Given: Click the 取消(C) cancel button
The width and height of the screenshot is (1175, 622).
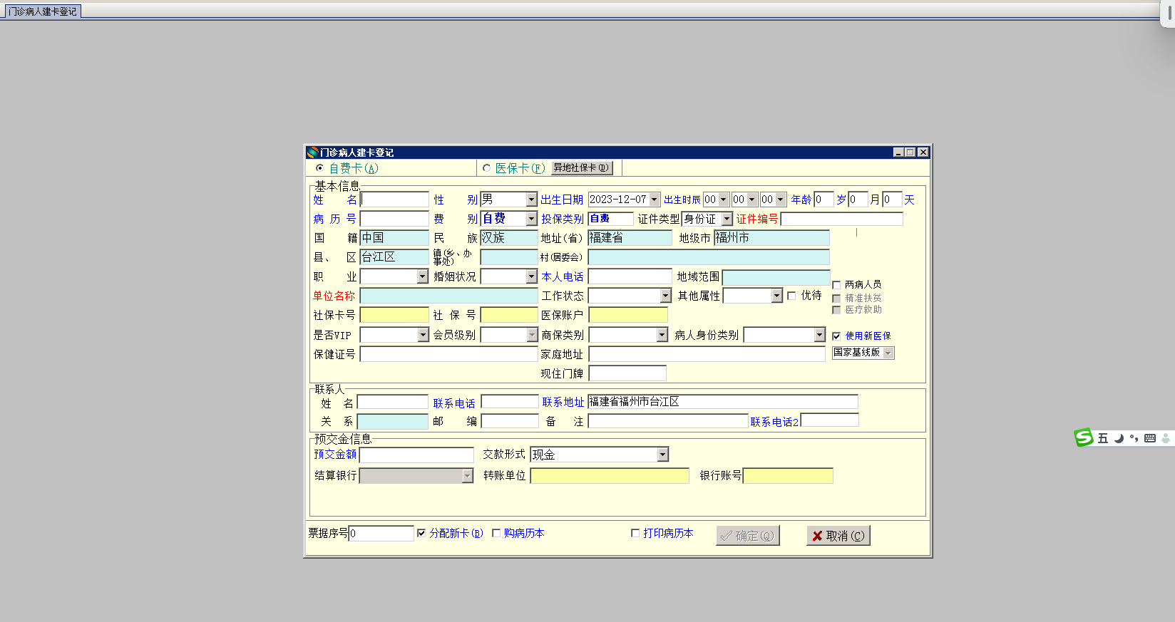Looking at the screenshot, I should click(838, 536).
